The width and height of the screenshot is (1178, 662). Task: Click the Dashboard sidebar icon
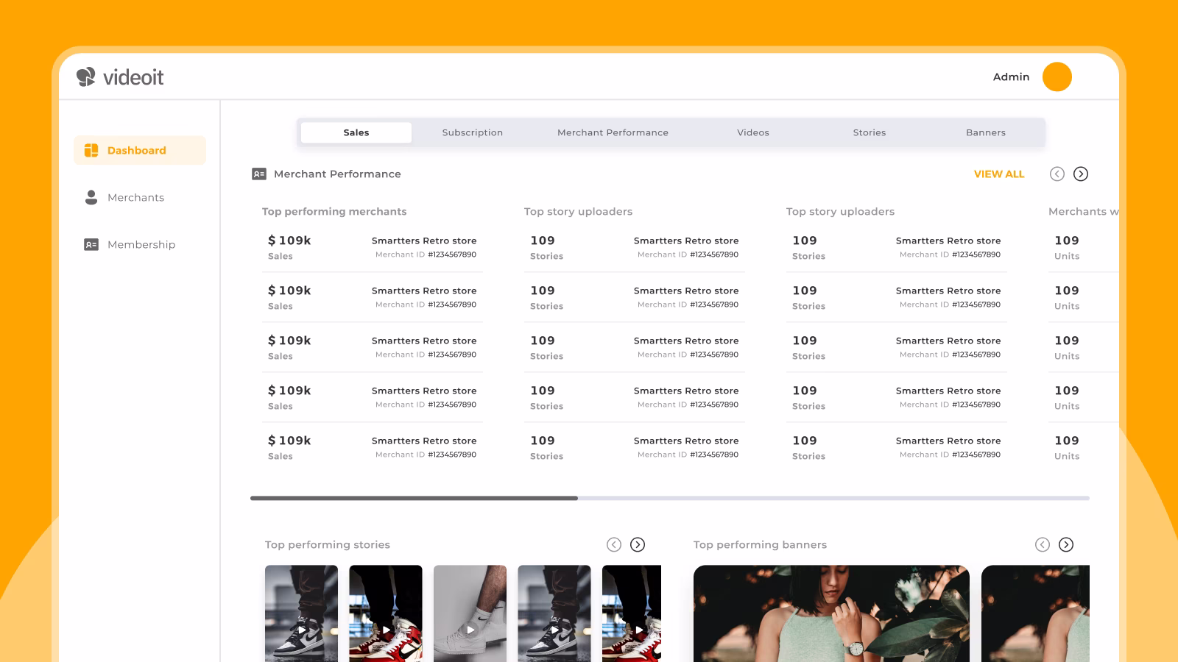coord(91,150)
